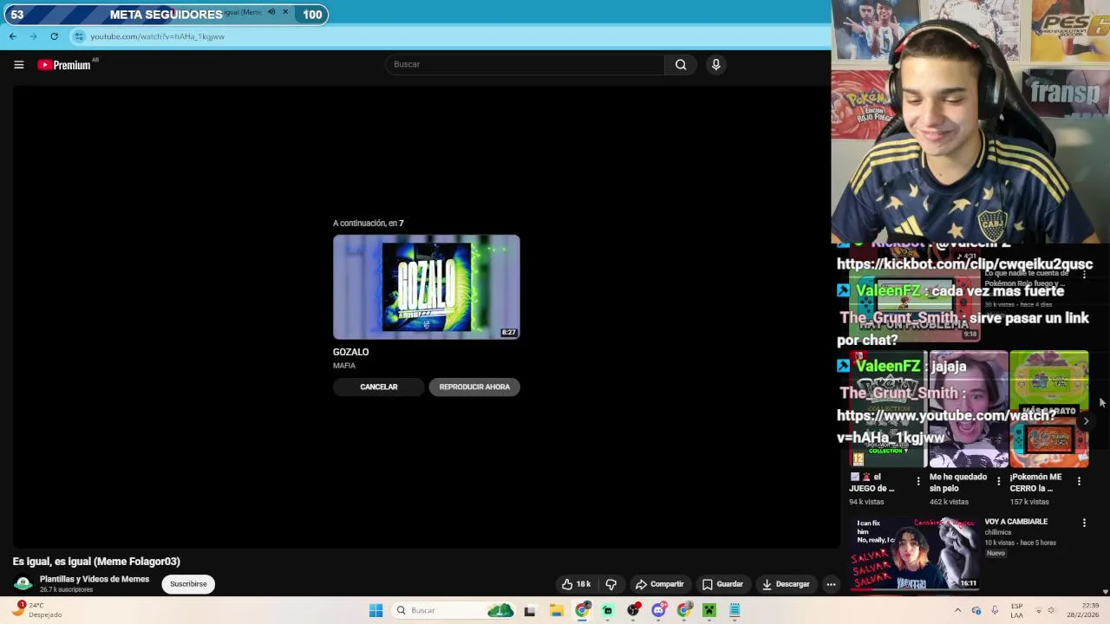Open Windows Start menu
The width and height of the screenshot is (1110, 624).
(375, 610)
